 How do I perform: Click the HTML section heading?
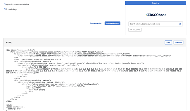[x=9, y=43]
